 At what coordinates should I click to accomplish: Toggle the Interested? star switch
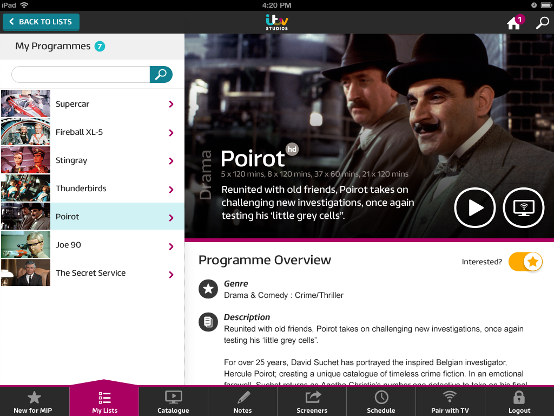coord(525,262)
